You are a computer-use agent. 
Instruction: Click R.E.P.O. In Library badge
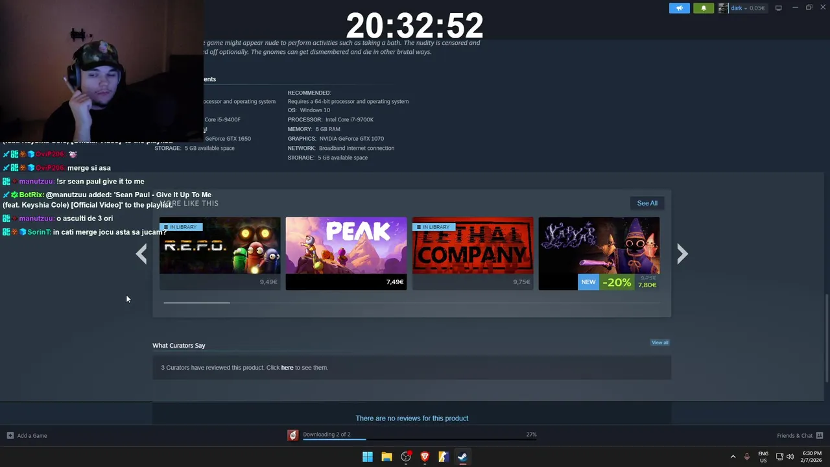pyautogui.click(x=181, y=227)
